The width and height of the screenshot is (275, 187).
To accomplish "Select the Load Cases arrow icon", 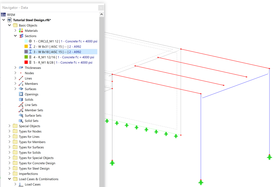I will coord(21,184).
